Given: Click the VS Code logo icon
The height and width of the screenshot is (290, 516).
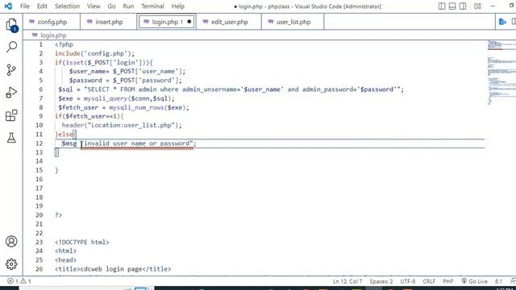Looking at the screenshot, I should pos(8,6).
